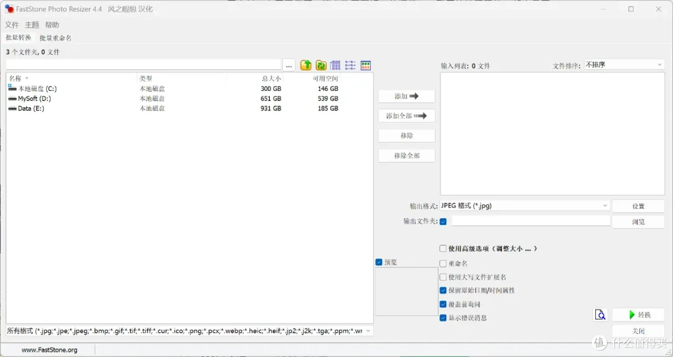The image size is (673, 357).
Task: Click the refresh folder icon
Action: coord(321,65)
